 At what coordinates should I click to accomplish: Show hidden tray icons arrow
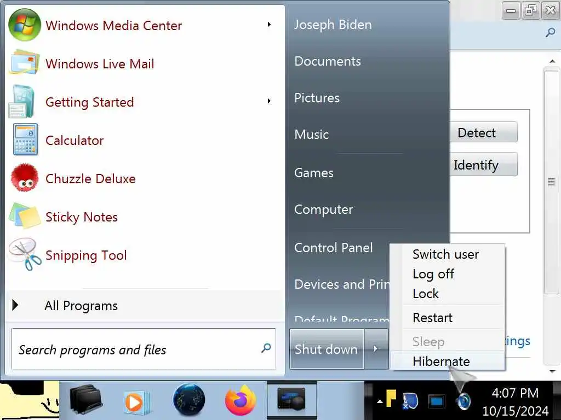[380, 401]
